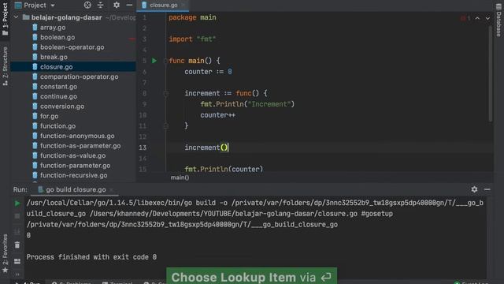Open function.go file
The image size is (504, 284).
[x=57, y=126]
